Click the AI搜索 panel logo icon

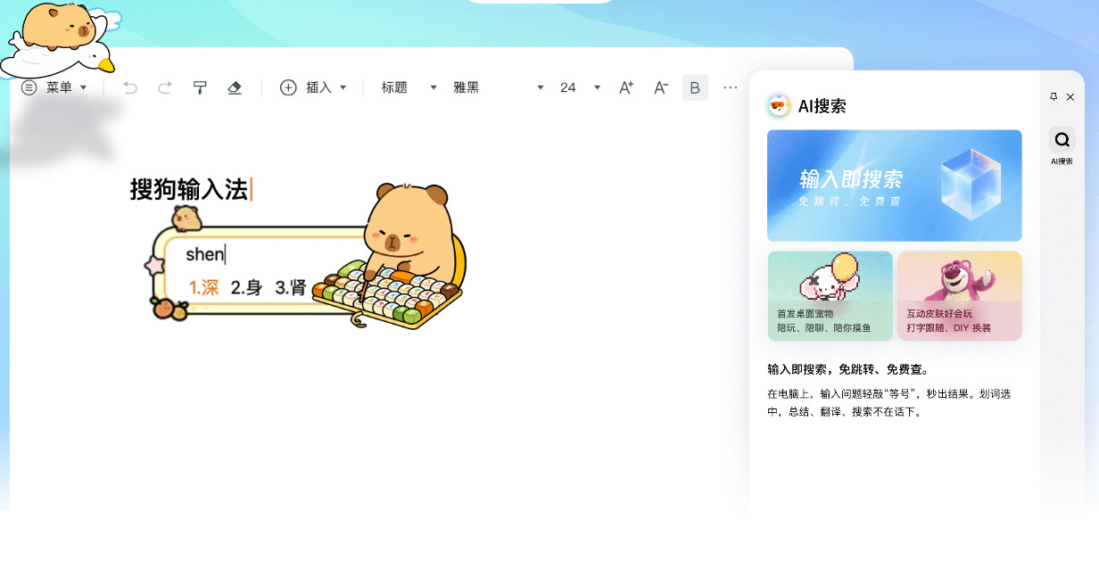pos(779,106)
